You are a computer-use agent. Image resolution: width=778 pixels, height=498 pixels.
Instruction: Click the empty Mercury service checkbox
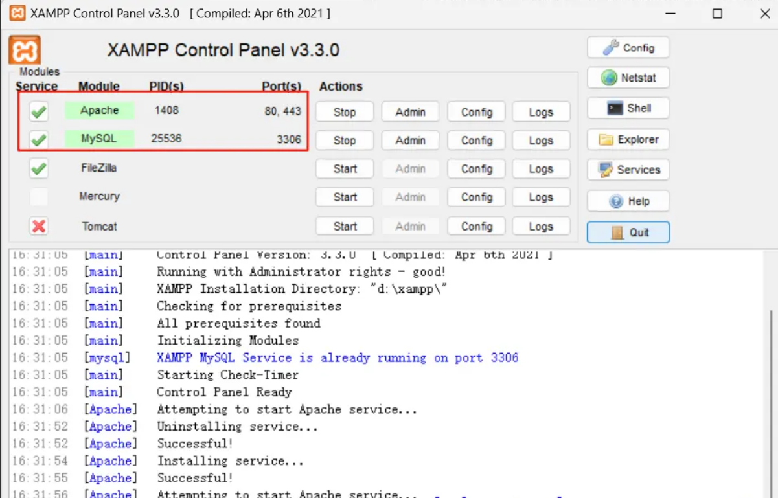(x=39, y=197)
